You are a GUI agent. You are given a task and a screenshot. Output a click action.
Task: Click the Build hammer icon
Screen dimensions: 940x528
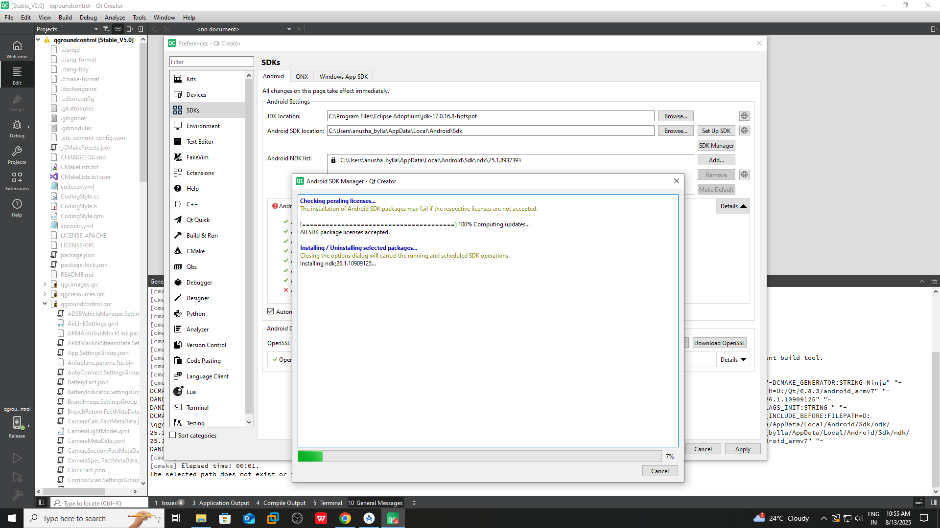point(17,495)
